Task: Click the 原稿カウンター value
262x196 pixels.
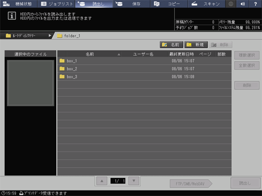Action: (213, 22)
